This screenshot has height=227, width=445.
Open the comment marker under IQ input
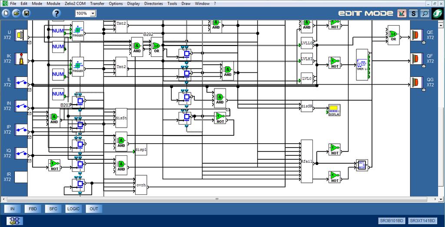(x=29, y=161)
